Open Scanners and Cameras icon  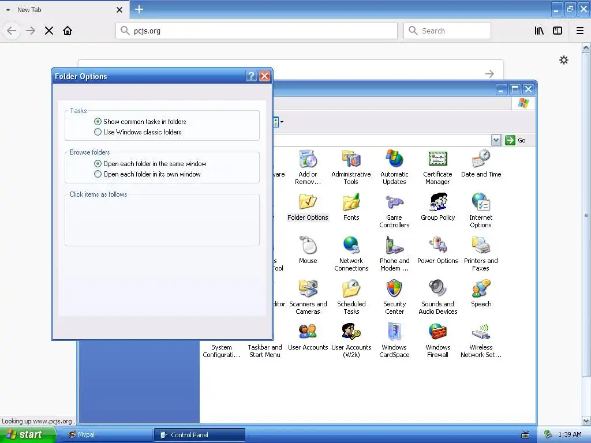(308, 297)
